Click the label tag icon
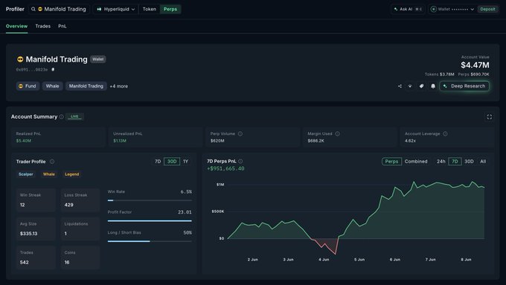This screenshot has height=285, width=506. [421, 86]
